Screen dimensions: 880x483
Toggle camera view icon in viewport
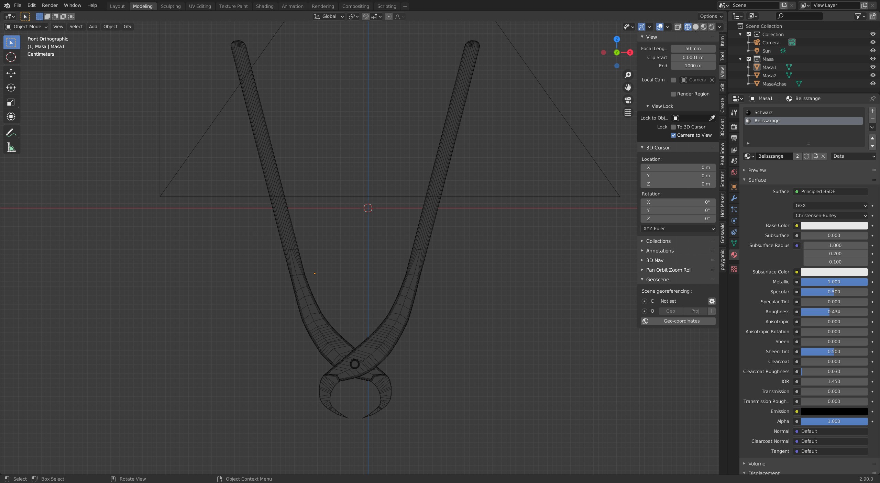pos(628,100)
